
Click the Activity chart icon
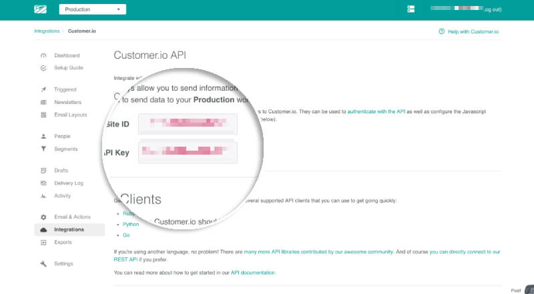point(43,196)
